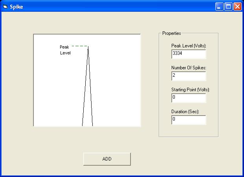The width and height of the screenshot is (244, 177).
Task: Click the "Spike" window title text
Action: (17, 7)
